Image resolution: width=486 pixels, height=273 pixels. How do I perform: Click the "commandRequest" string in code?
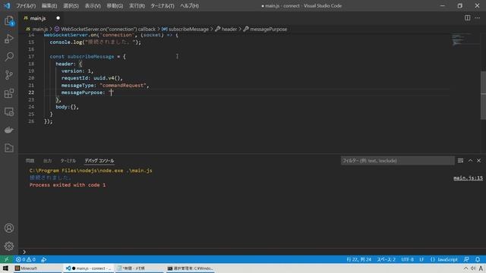pos(123,85)
